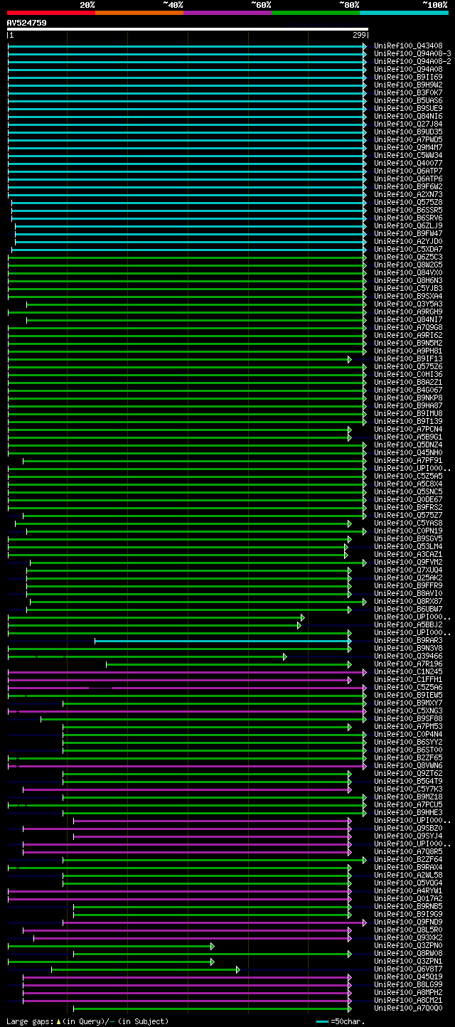Click the UniRef100_Q9FVM2 label
The image size is (455, 1027).
point(408,562)
